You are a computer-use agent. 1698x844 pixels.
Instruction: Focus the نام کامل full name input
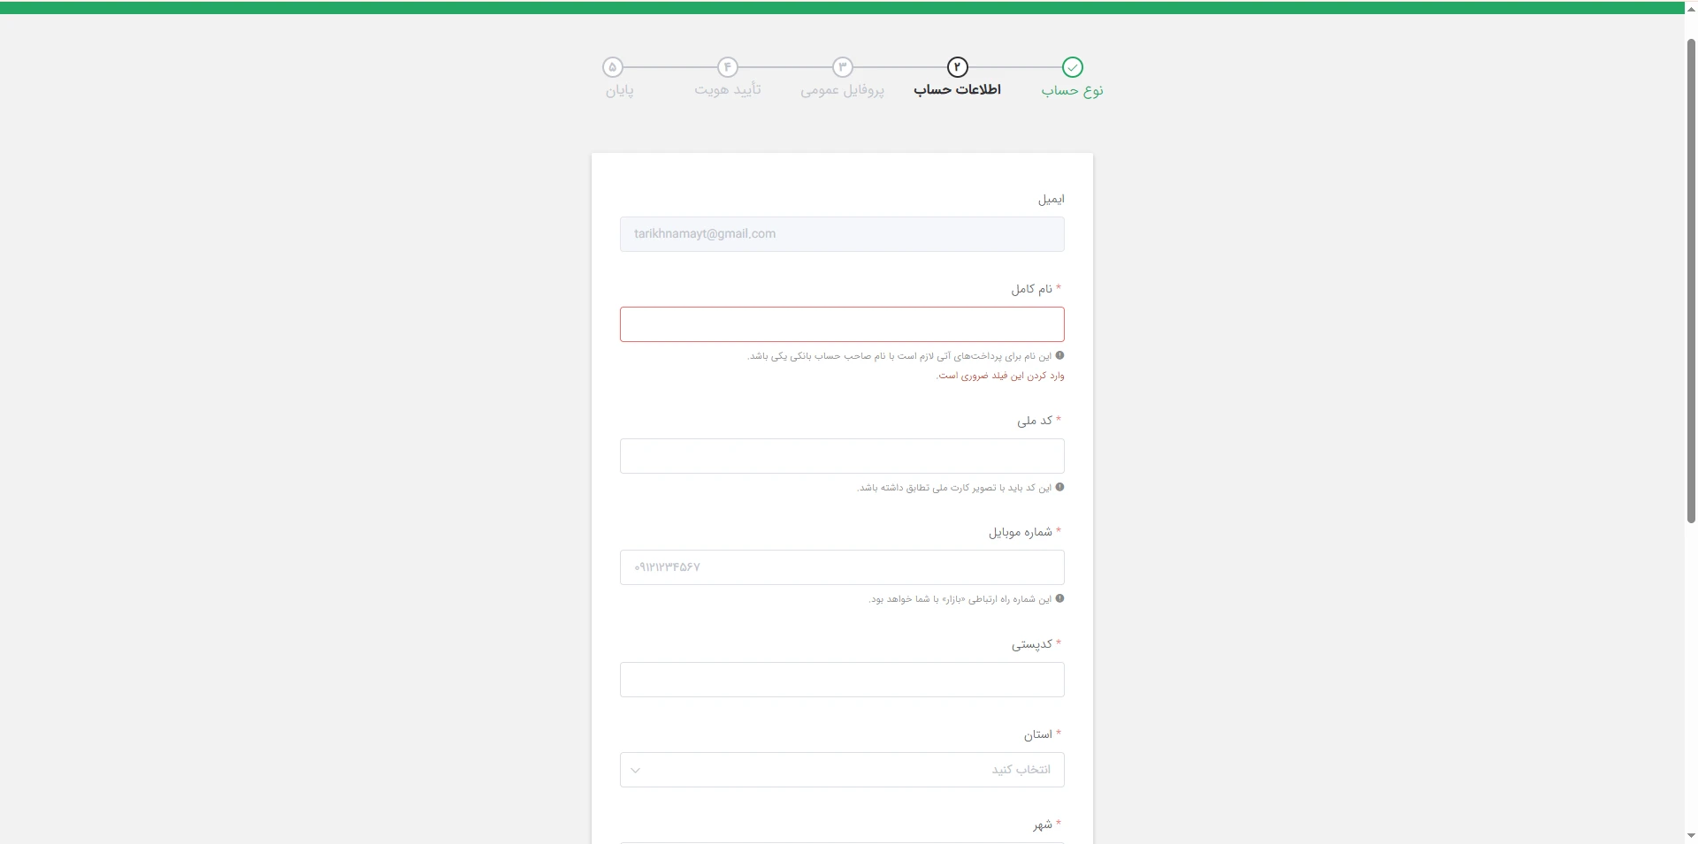(841, 324)
